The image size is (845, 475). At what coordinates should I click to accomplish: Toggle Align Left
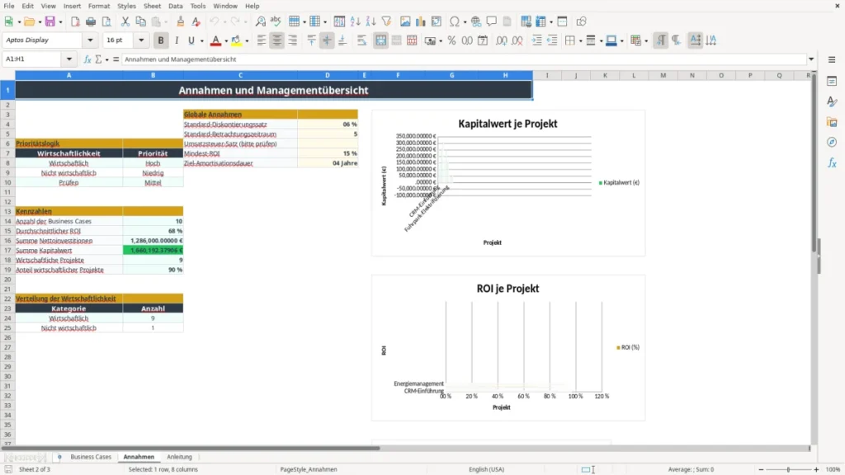pos(262,40)
